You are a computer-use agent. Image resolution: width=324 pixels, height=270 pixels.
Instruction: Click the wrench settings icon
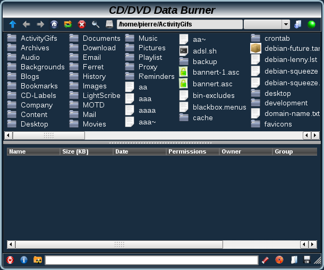[96, 24]
